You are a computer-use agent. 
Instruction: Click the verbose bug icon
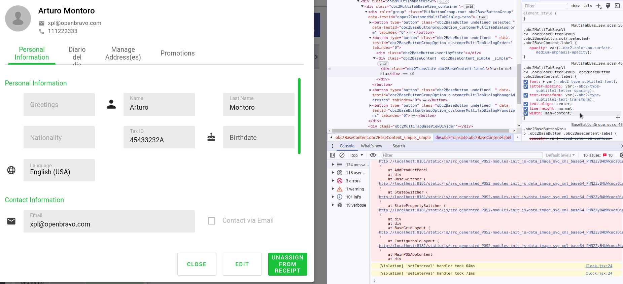[340, 205]
